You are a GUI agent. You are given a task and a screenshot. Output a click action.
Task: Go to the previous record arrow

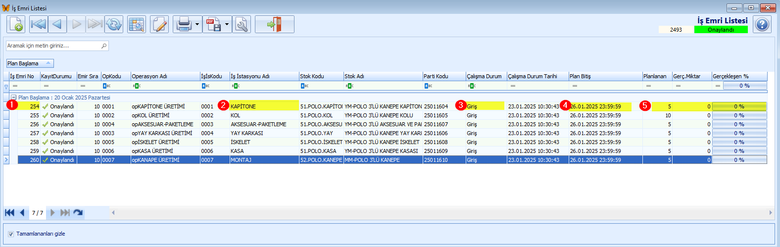pos(57,24)
